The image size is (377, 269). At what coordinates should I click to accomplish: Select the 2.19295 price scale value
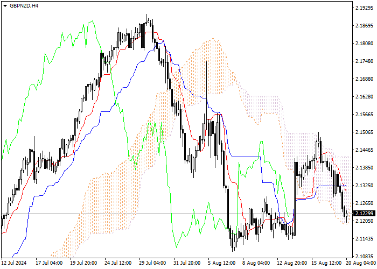[364, 8]
